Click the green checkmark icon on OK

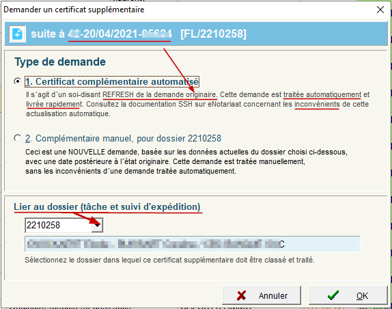pos(333,295)
